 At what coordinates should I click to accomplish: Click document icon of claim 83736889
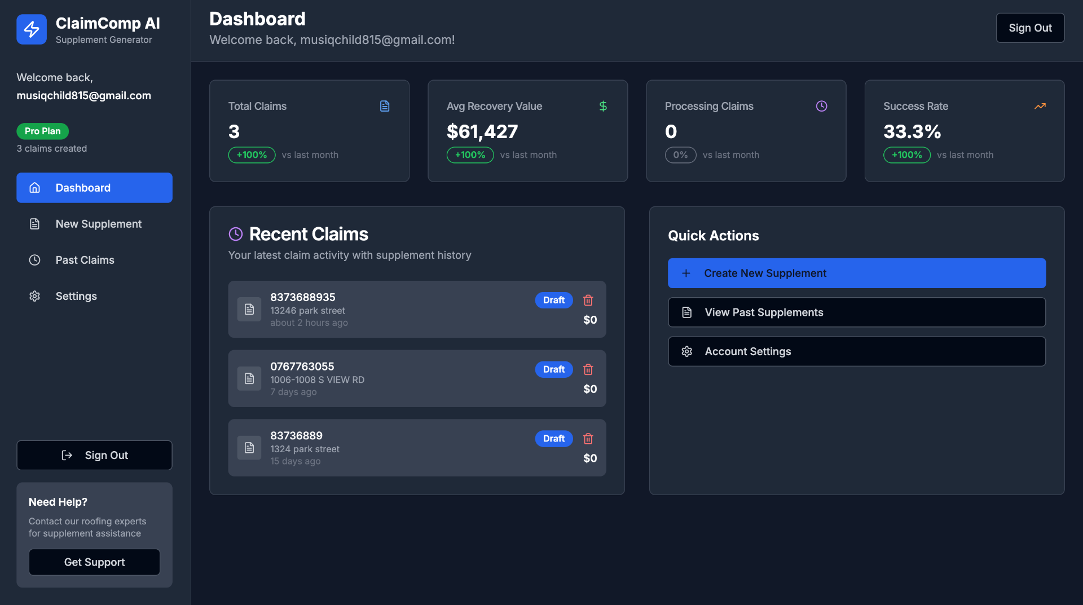coord(249,448)
